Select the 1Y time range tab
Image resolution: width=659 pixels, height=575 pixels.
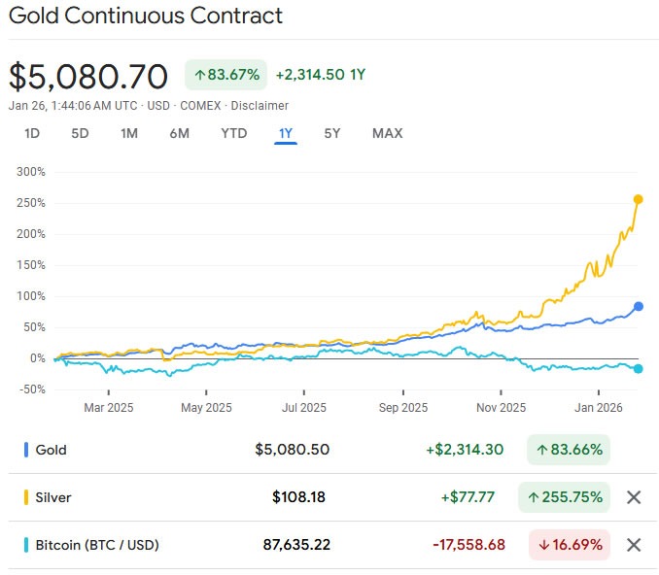285,133
